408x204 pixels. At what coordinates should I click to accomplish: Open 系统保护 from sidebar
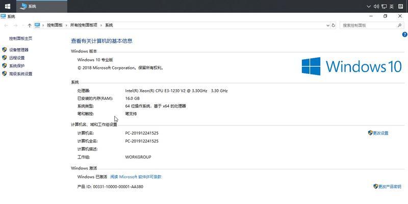pyautogui.click(x=17, y=66)
